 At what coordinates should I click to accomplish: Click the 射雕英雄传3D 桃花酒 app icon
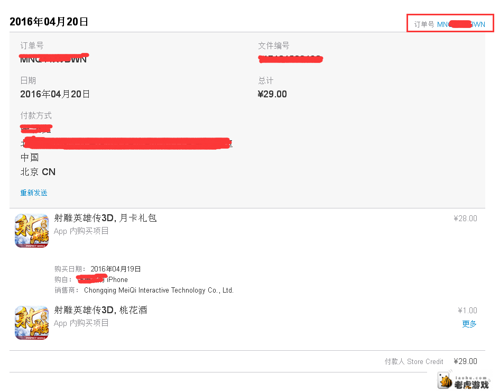pyautogui.click(x=32, y=323)
